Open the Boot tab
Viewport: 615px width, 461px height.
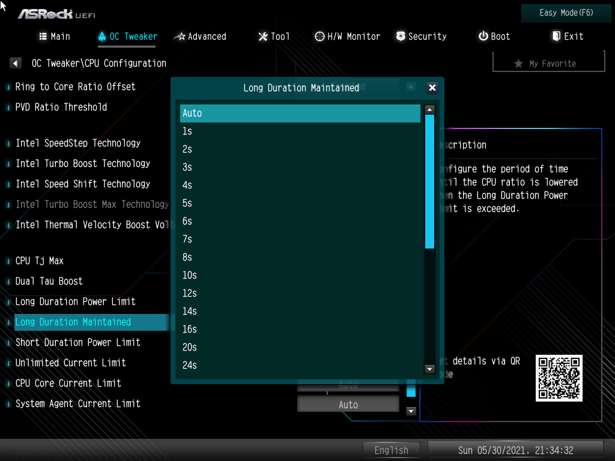click(494, 37)
